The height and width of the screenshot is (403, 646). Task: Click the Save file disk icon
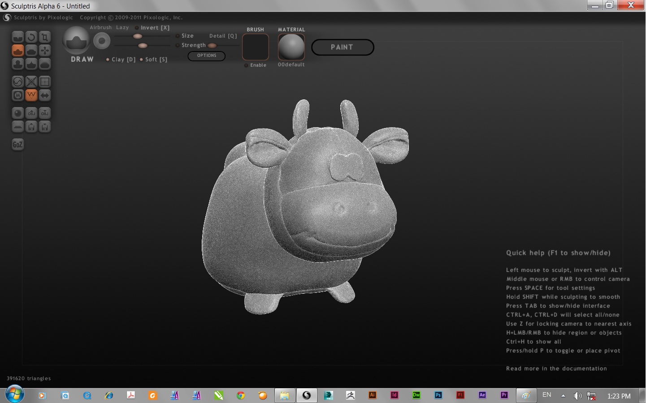(x=45, y=127)
